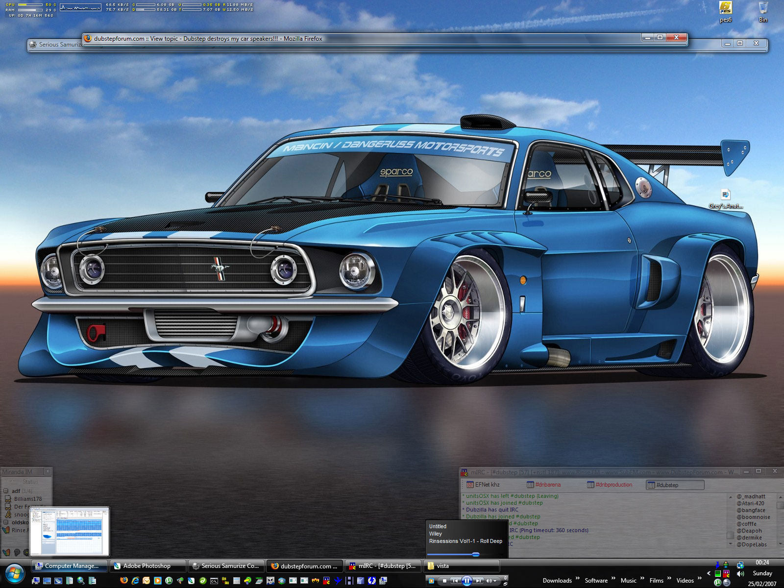Launch Firefox from the Quick Launch bar
The image size is (784, 588).
pos(123,581)
